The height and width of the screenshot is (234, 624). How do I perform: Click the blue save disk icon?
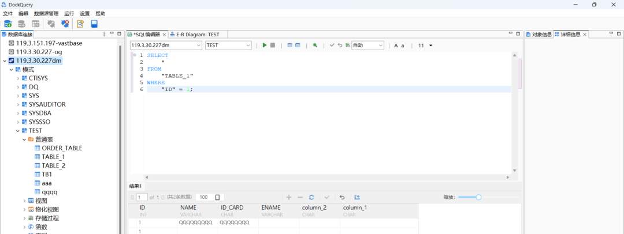pyautogui.click(x=94, y=24)
